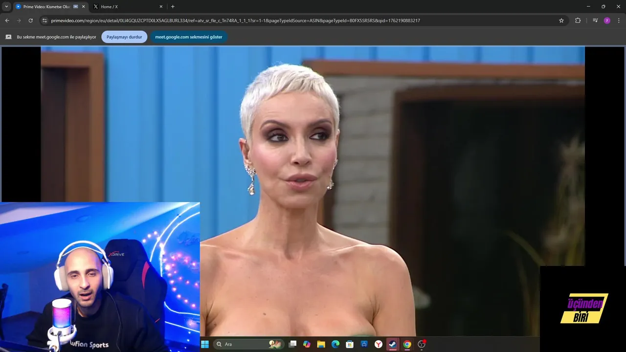Open File Explorer from the taskbar
Screen dimensions: 626x352
(x=321, y=344)
